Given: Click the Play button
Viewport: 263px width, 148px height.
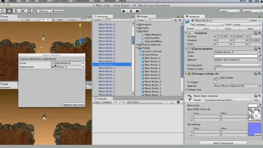Looking at the screenshot, I should click(x=124, y=11).
